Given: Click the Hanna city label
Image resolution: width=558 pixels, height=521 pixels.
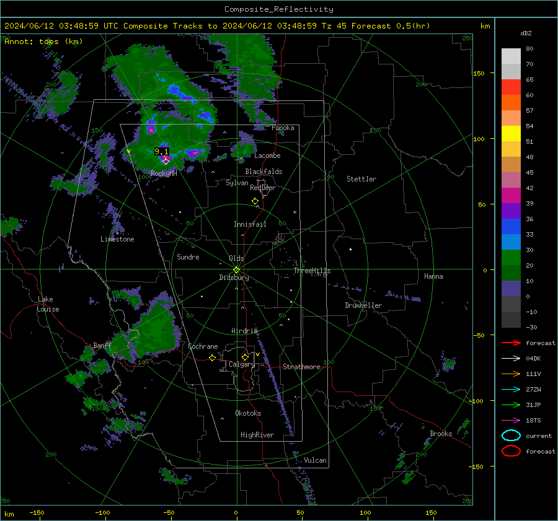Looking at the screenshot, I should pyautogui.click(x=433, y=276).
